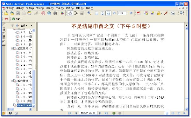Open the Create PDF dropdown arrow
The width and height of the screenshot is (191, 118).
click(x=142, y=13)
